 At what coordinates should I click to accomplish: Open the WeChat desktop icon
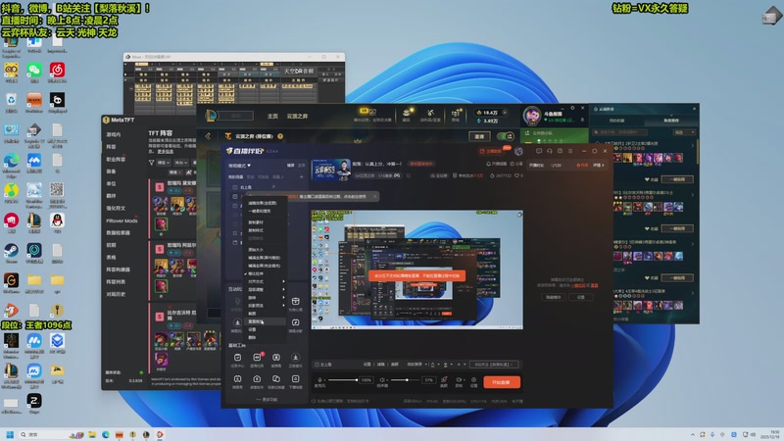(x=34, y=73)
